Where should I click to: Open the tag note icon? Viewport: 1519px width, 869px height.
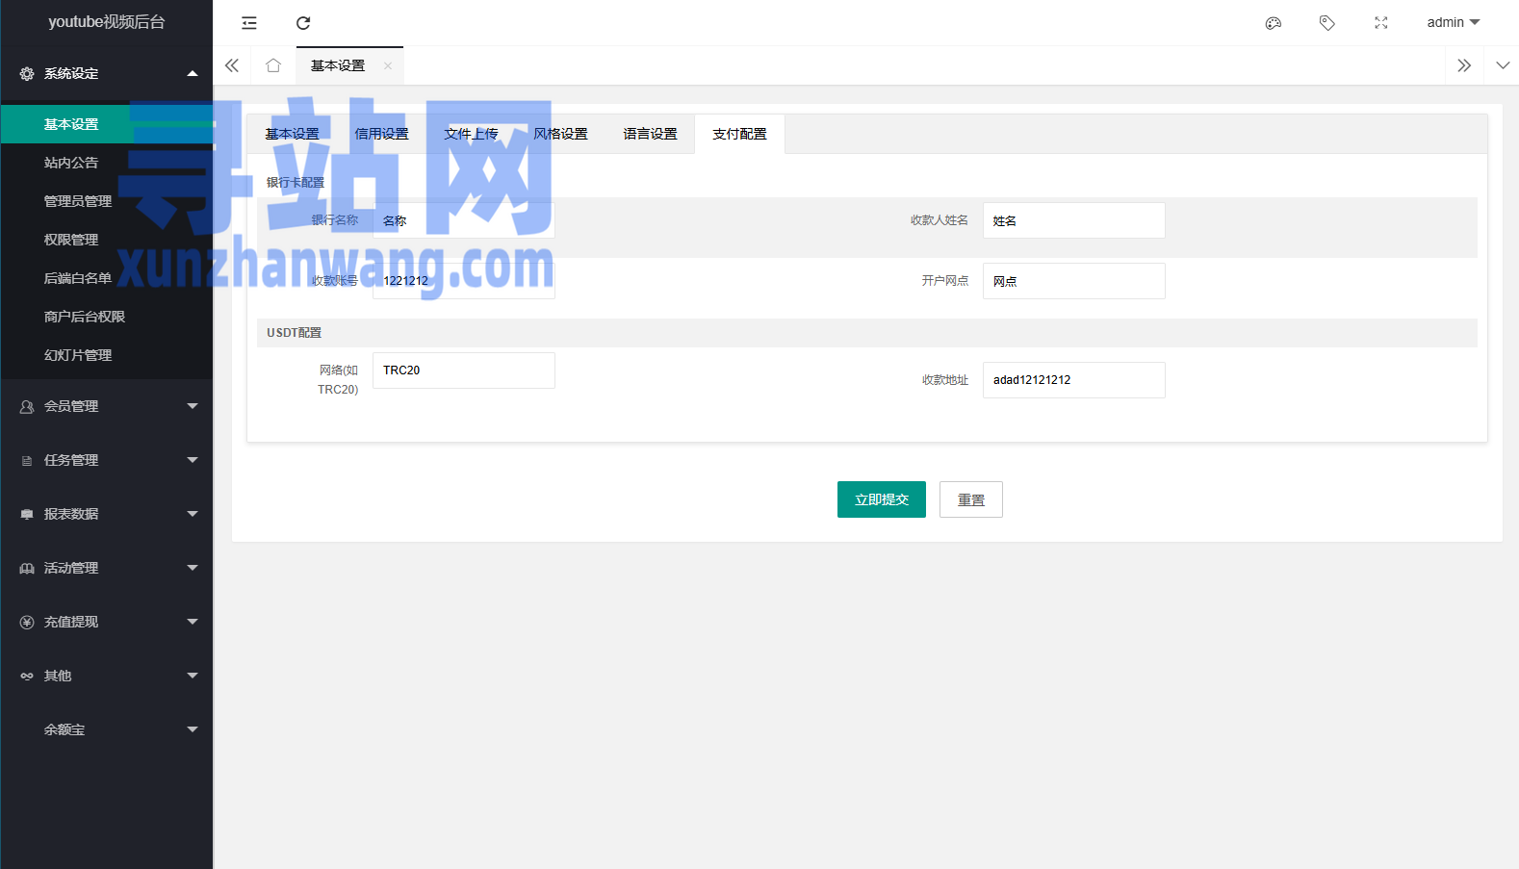click(x=1327, y=23)
